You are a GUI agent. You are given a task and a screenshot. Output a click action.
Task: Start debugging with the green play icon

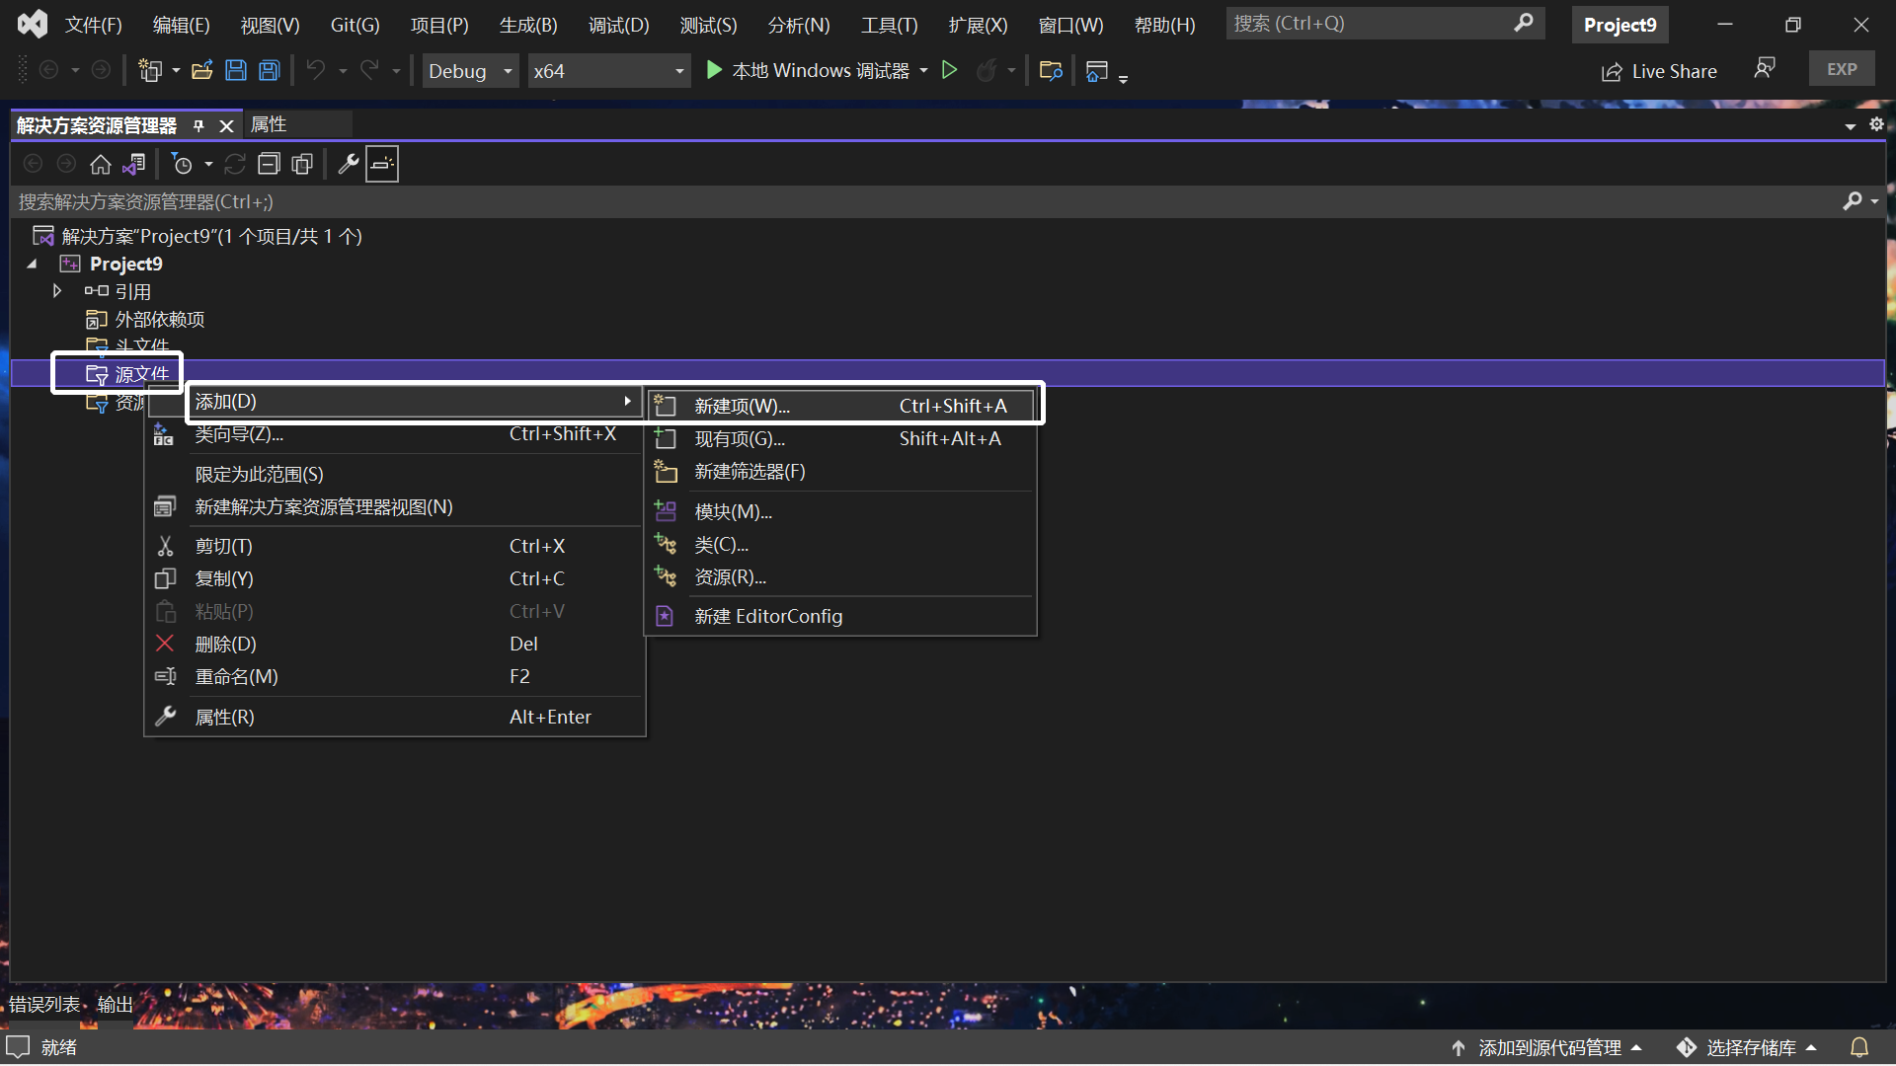click(x=713, y=70)
